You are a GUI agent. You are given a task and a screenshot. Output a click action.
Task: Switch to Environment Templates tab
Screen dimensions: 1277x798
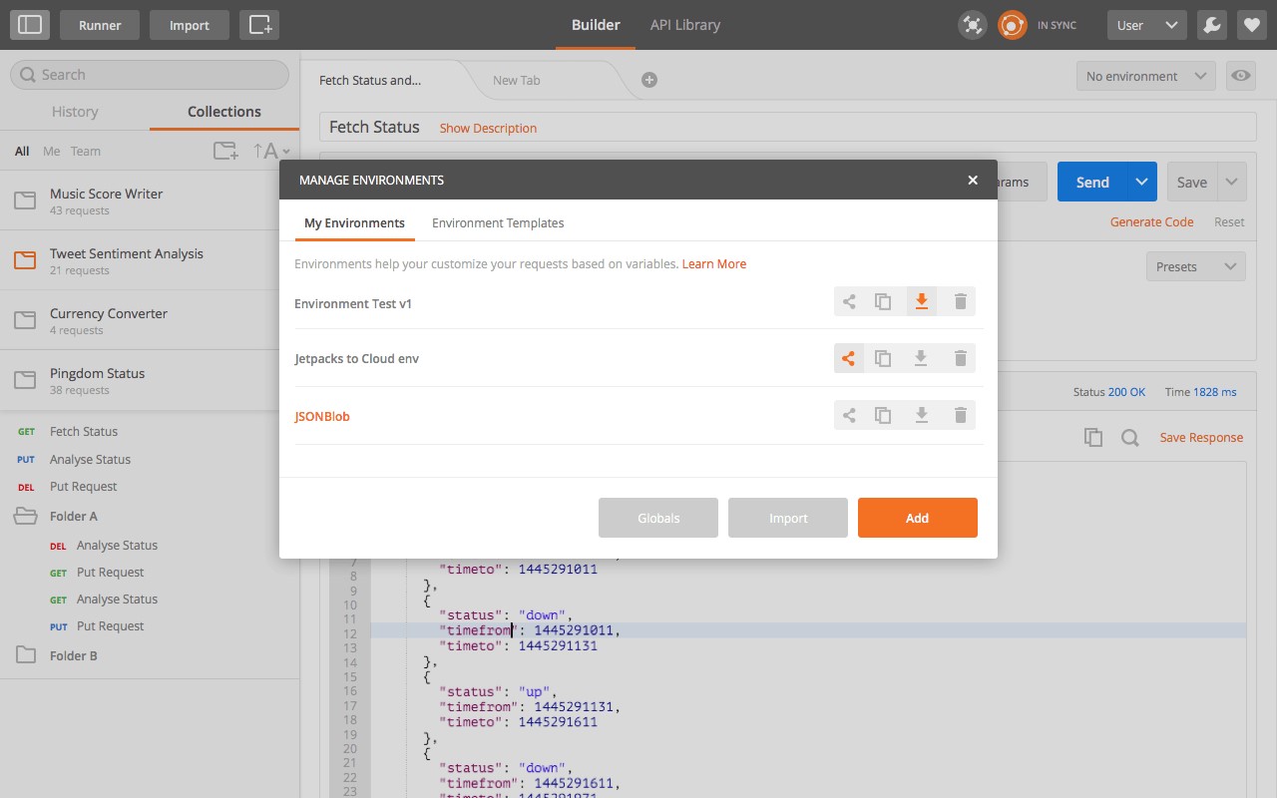click(498, 222)
